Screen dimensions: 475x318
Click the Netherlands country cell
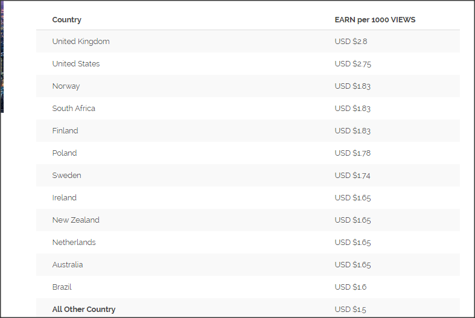coord(74,243)
